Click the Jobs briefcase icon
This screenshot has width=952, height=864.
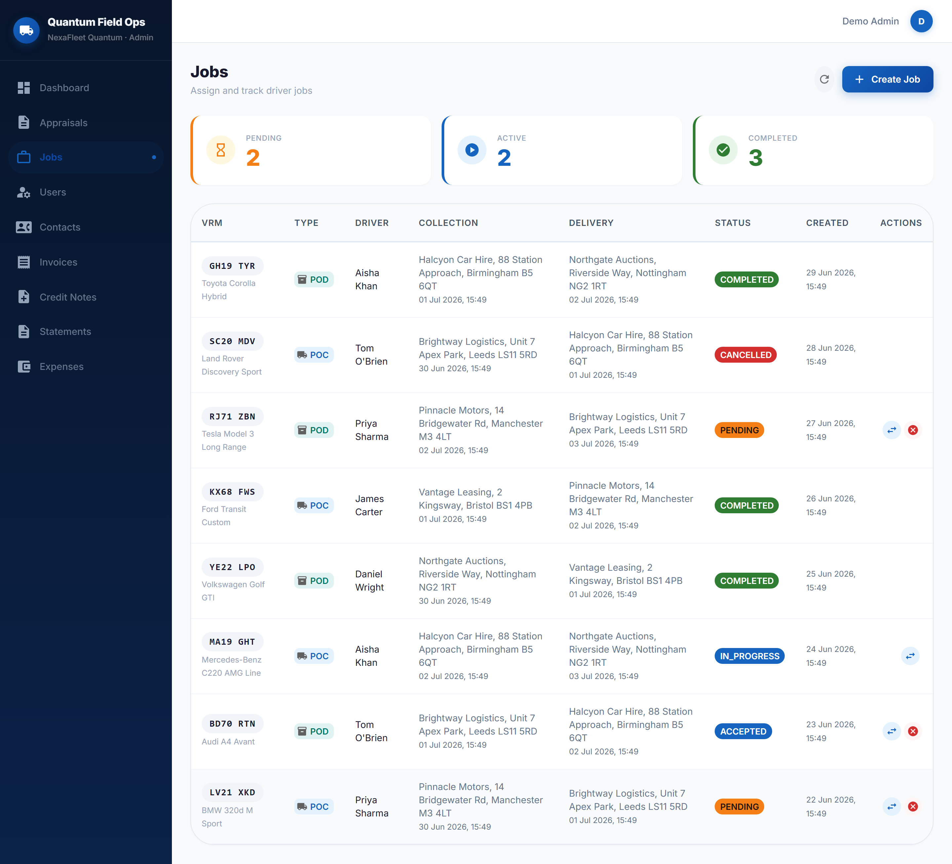click(23, 157)
